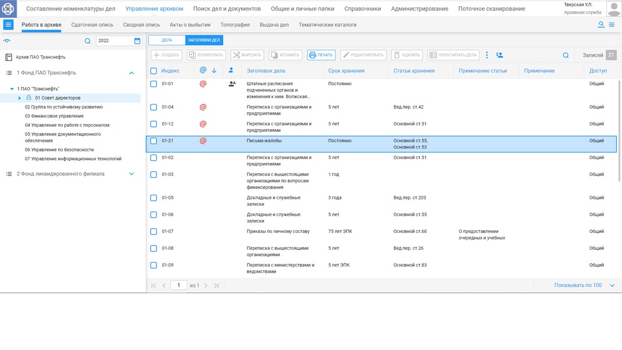Viewport: 622px width, 350px height.
Task: Click the table search magnifier icon
Action: [x=566, y=55]
